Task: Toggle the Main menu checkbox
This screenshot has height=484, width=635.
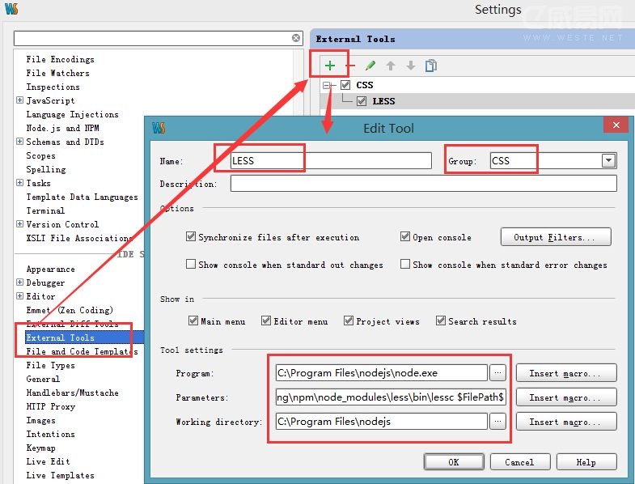Action: tap(193, 321)
